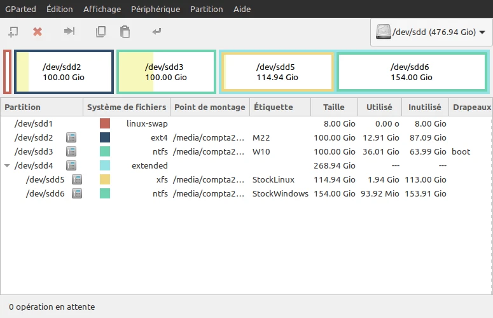Open the GParted menu

[x=20, y=9]
